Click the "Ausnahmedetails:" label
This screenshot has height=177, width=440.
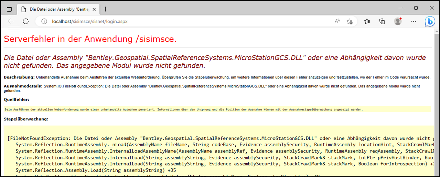point(23,86)
